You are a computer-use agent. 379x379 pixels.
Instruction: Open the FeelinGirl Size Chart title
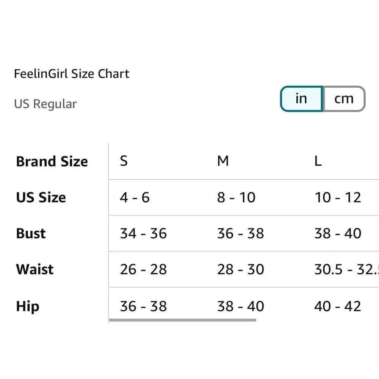(x=72, y=74)
